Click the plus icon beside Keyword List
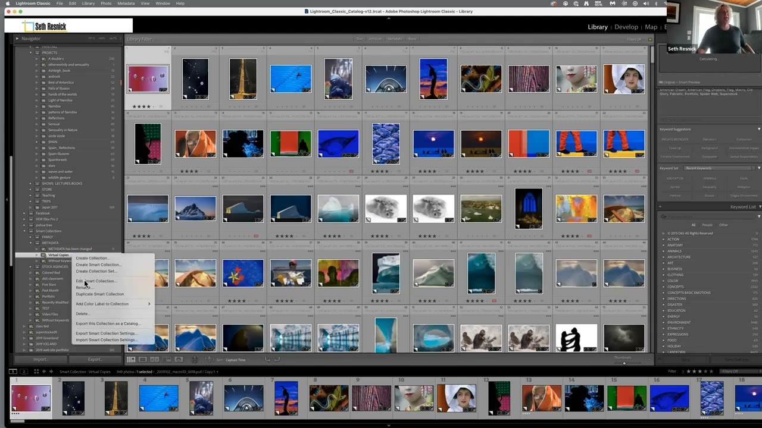 [x=660, y=207]
